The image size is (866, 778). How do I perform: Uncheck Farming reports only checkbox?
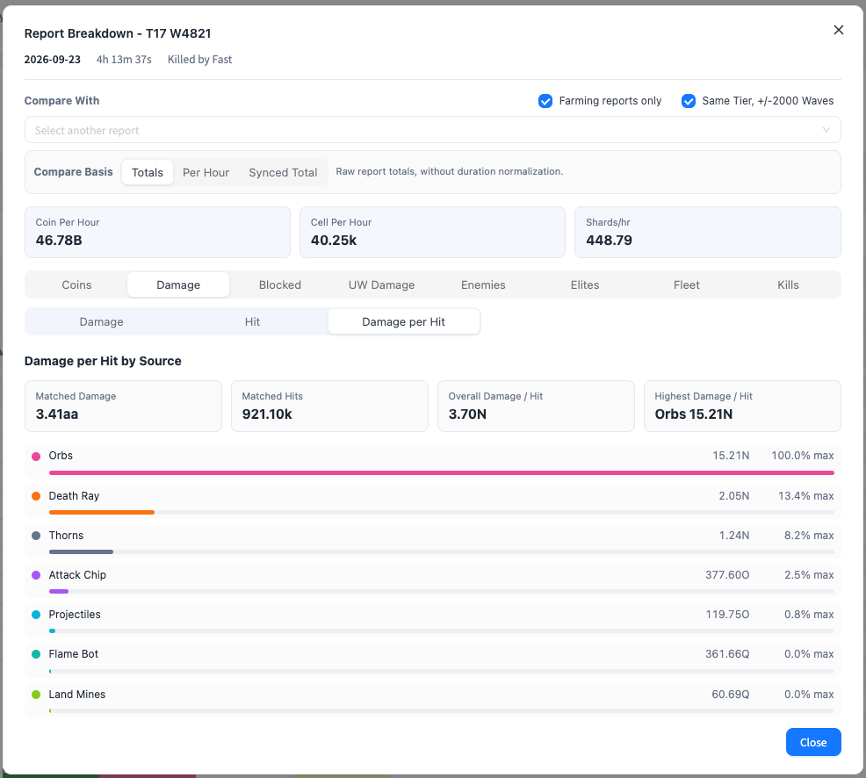[545, 101]
